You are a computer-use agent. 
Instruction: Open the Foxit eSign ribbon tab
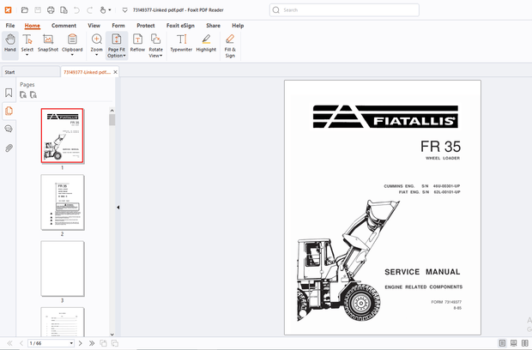tap(180, 26)
